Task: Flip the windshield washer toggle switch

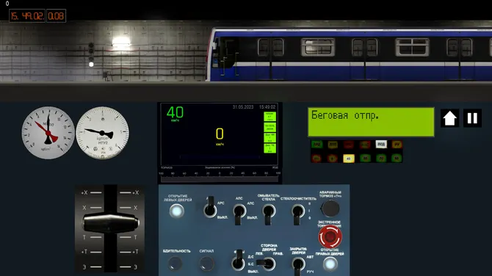Action: (269, 214)
